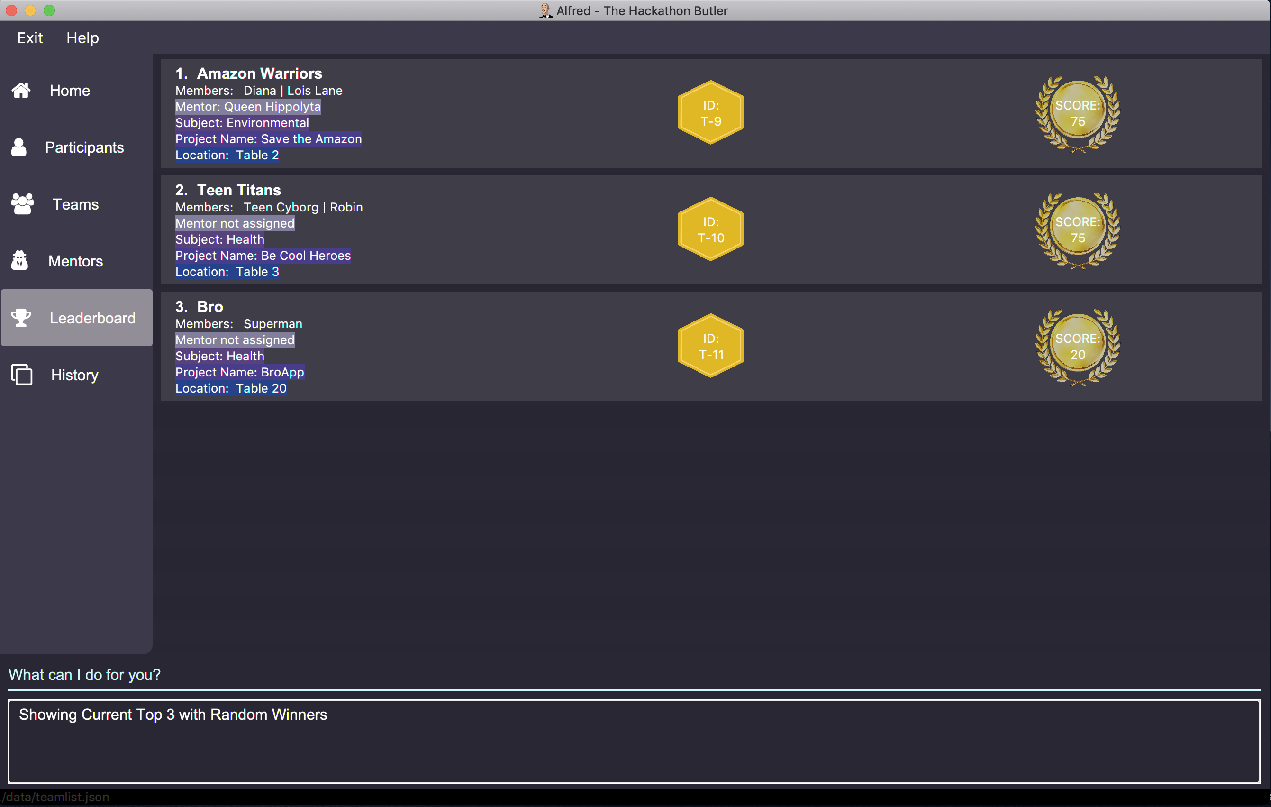Image resolution: width=1271 pixels, height=807 pixels.
Task: Click the ID T-11 hexagon badge
Action: [x=710, y=346]
